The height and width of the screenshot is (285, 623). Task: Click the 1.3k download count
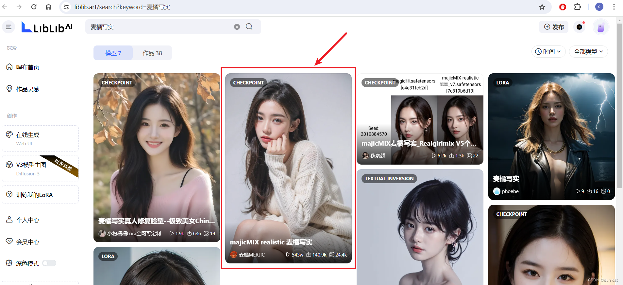(457, 155)
